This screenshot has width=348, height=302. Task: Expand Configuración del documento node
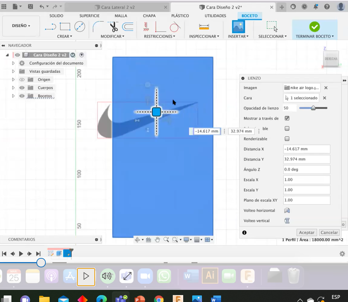13,63
